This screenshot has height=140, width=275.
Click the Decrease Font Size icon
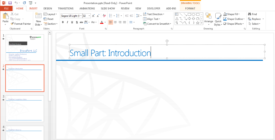(x=98, y=16)
